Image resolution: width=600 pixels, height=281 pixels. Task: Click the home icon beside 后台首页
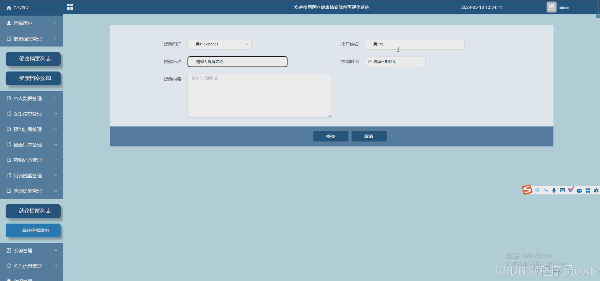click(9, 8)
